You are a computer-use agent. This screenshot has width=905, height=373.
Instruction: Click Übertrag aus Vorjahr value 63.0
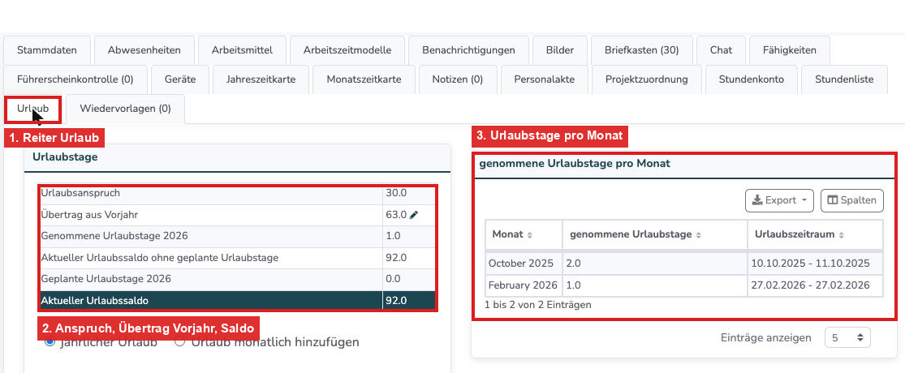396,215
